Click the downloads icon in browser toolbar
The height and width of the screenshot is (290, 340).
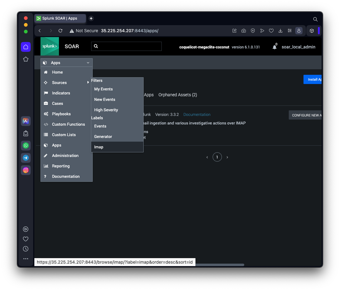click(x=280, y=31)
